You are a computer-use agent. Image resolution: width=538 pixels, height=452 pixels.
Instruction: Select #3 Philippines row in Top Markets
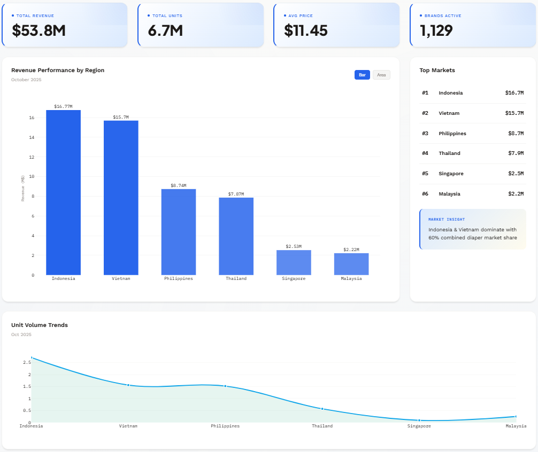(x=473, y=134)
